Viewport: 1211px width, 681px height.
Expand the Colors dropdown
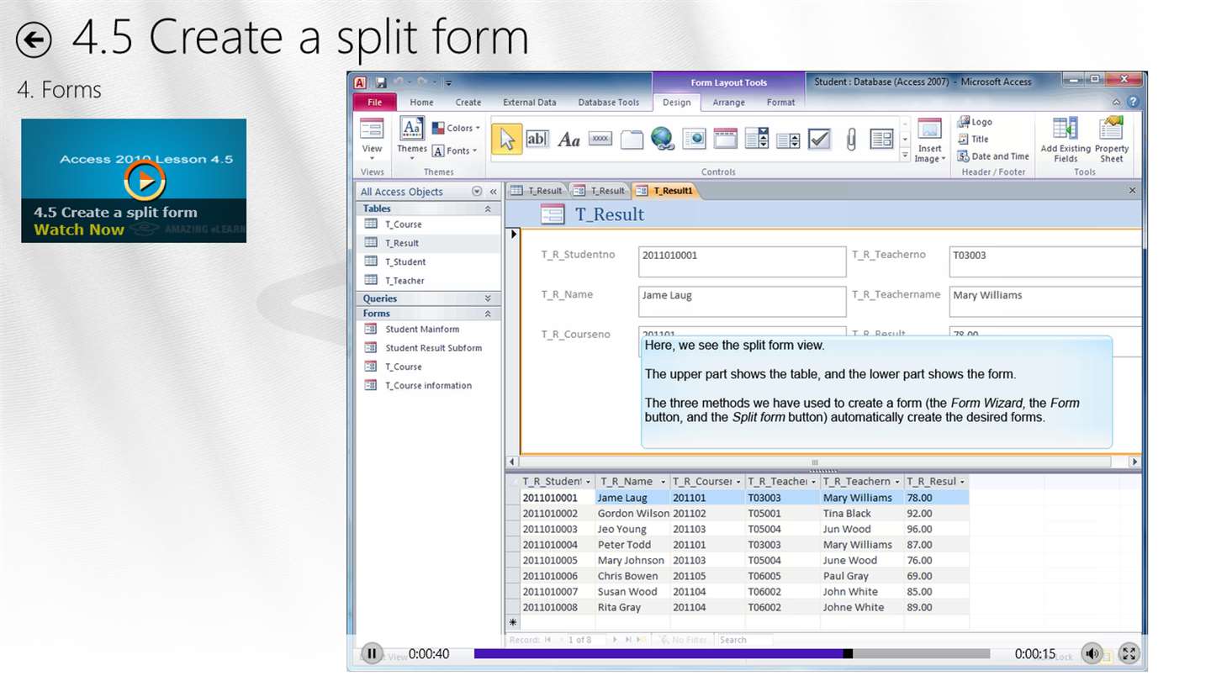[x=457, y=129]
